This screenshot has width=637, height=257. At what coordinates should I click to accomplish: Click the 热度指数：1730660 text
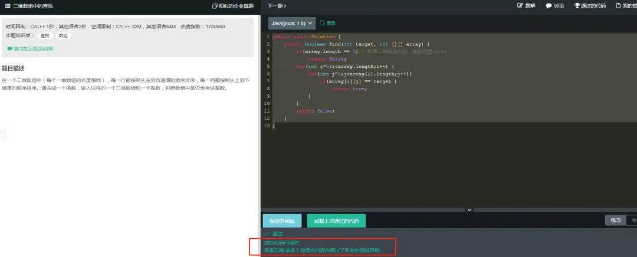[203, 27]
